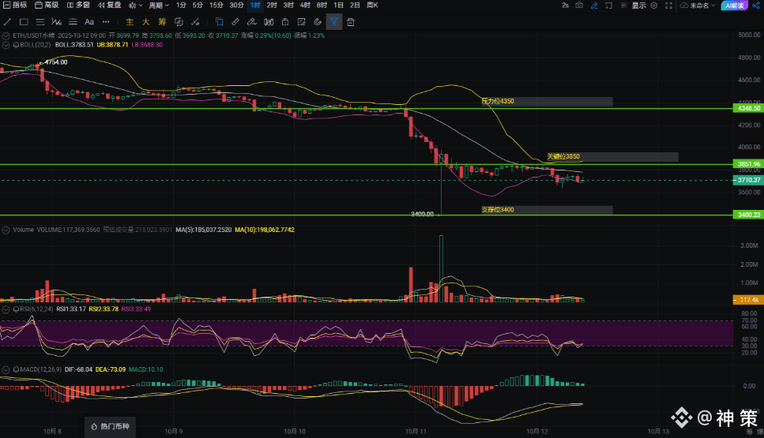Open the 热门币种 popular coins button
This screenshot has height=438, width=764.
111,426
